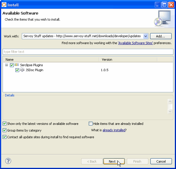Minimize the Install window

pos(158,5)
